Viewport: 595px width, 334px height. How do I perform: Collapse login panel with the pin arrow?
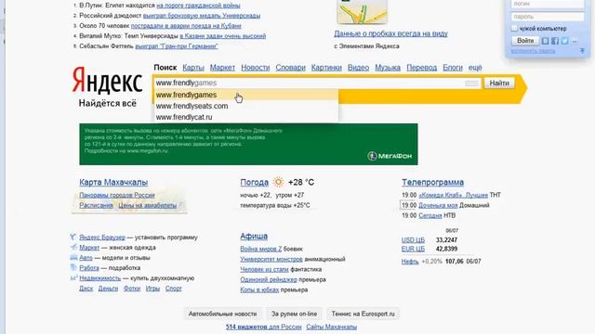[x=582, y=51]
